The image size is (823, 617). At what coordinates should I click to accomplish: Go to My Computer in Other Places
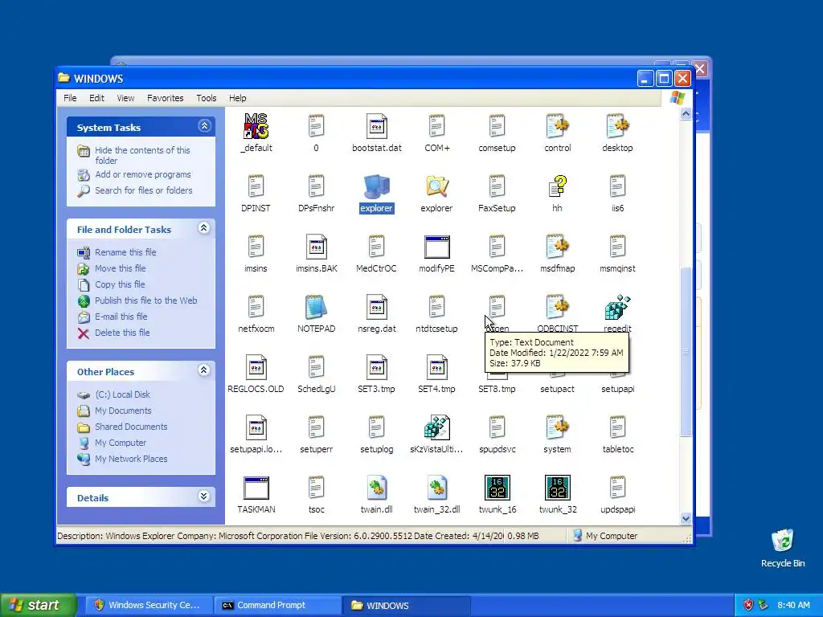121,443
